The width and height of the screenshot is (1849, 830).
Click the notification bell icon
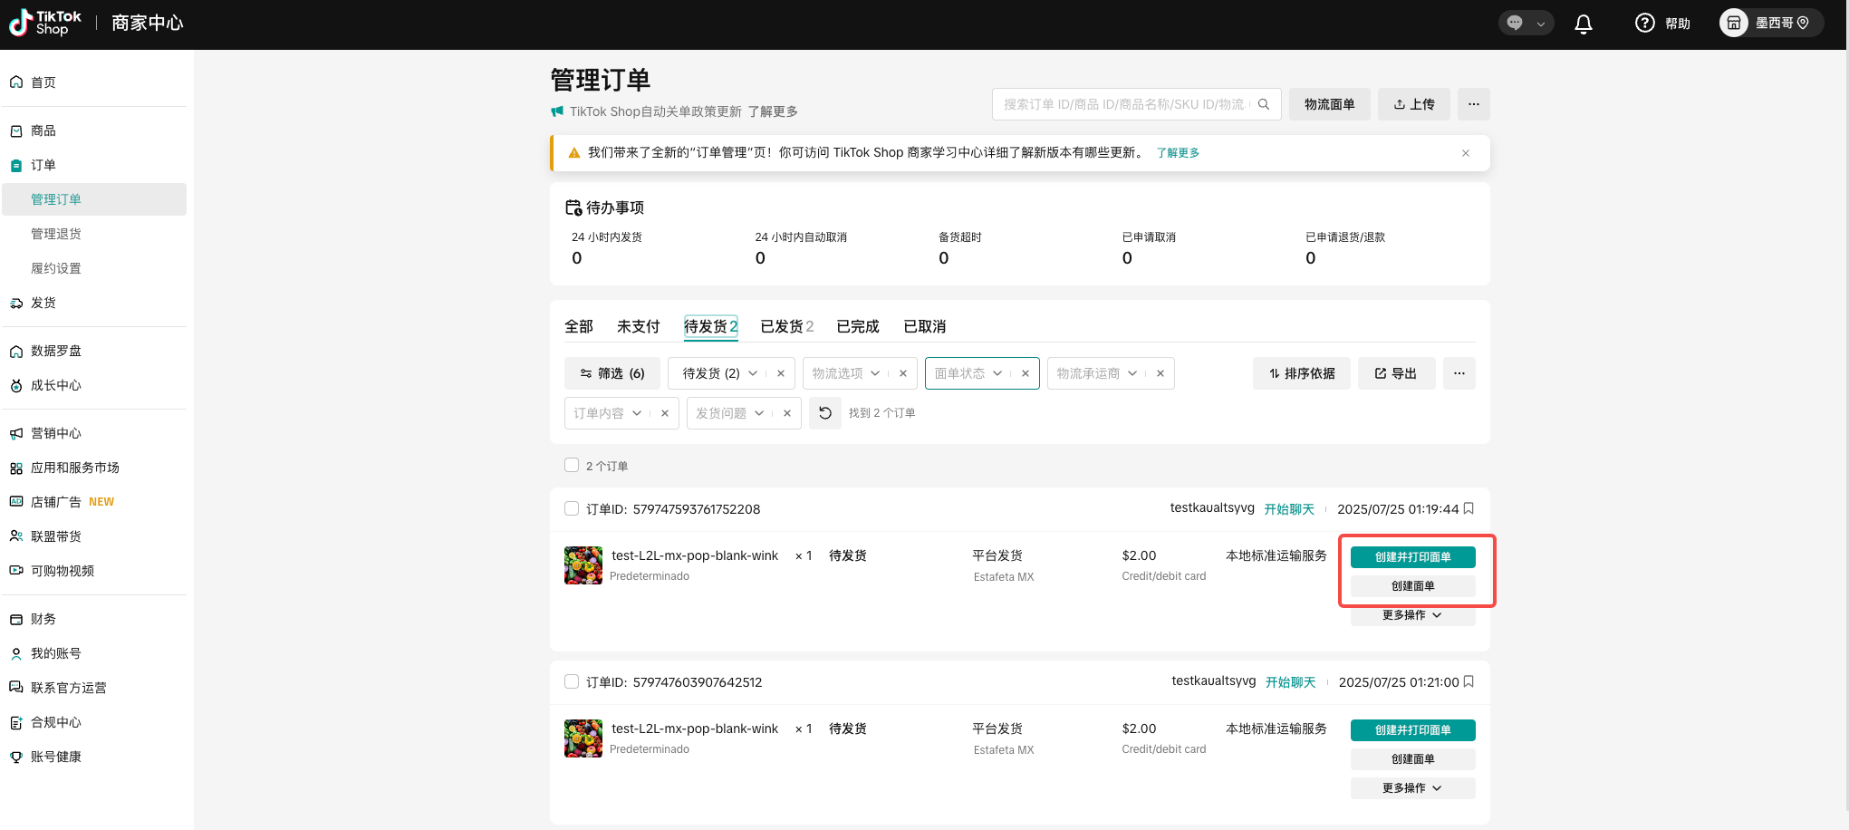[1583, 24]
